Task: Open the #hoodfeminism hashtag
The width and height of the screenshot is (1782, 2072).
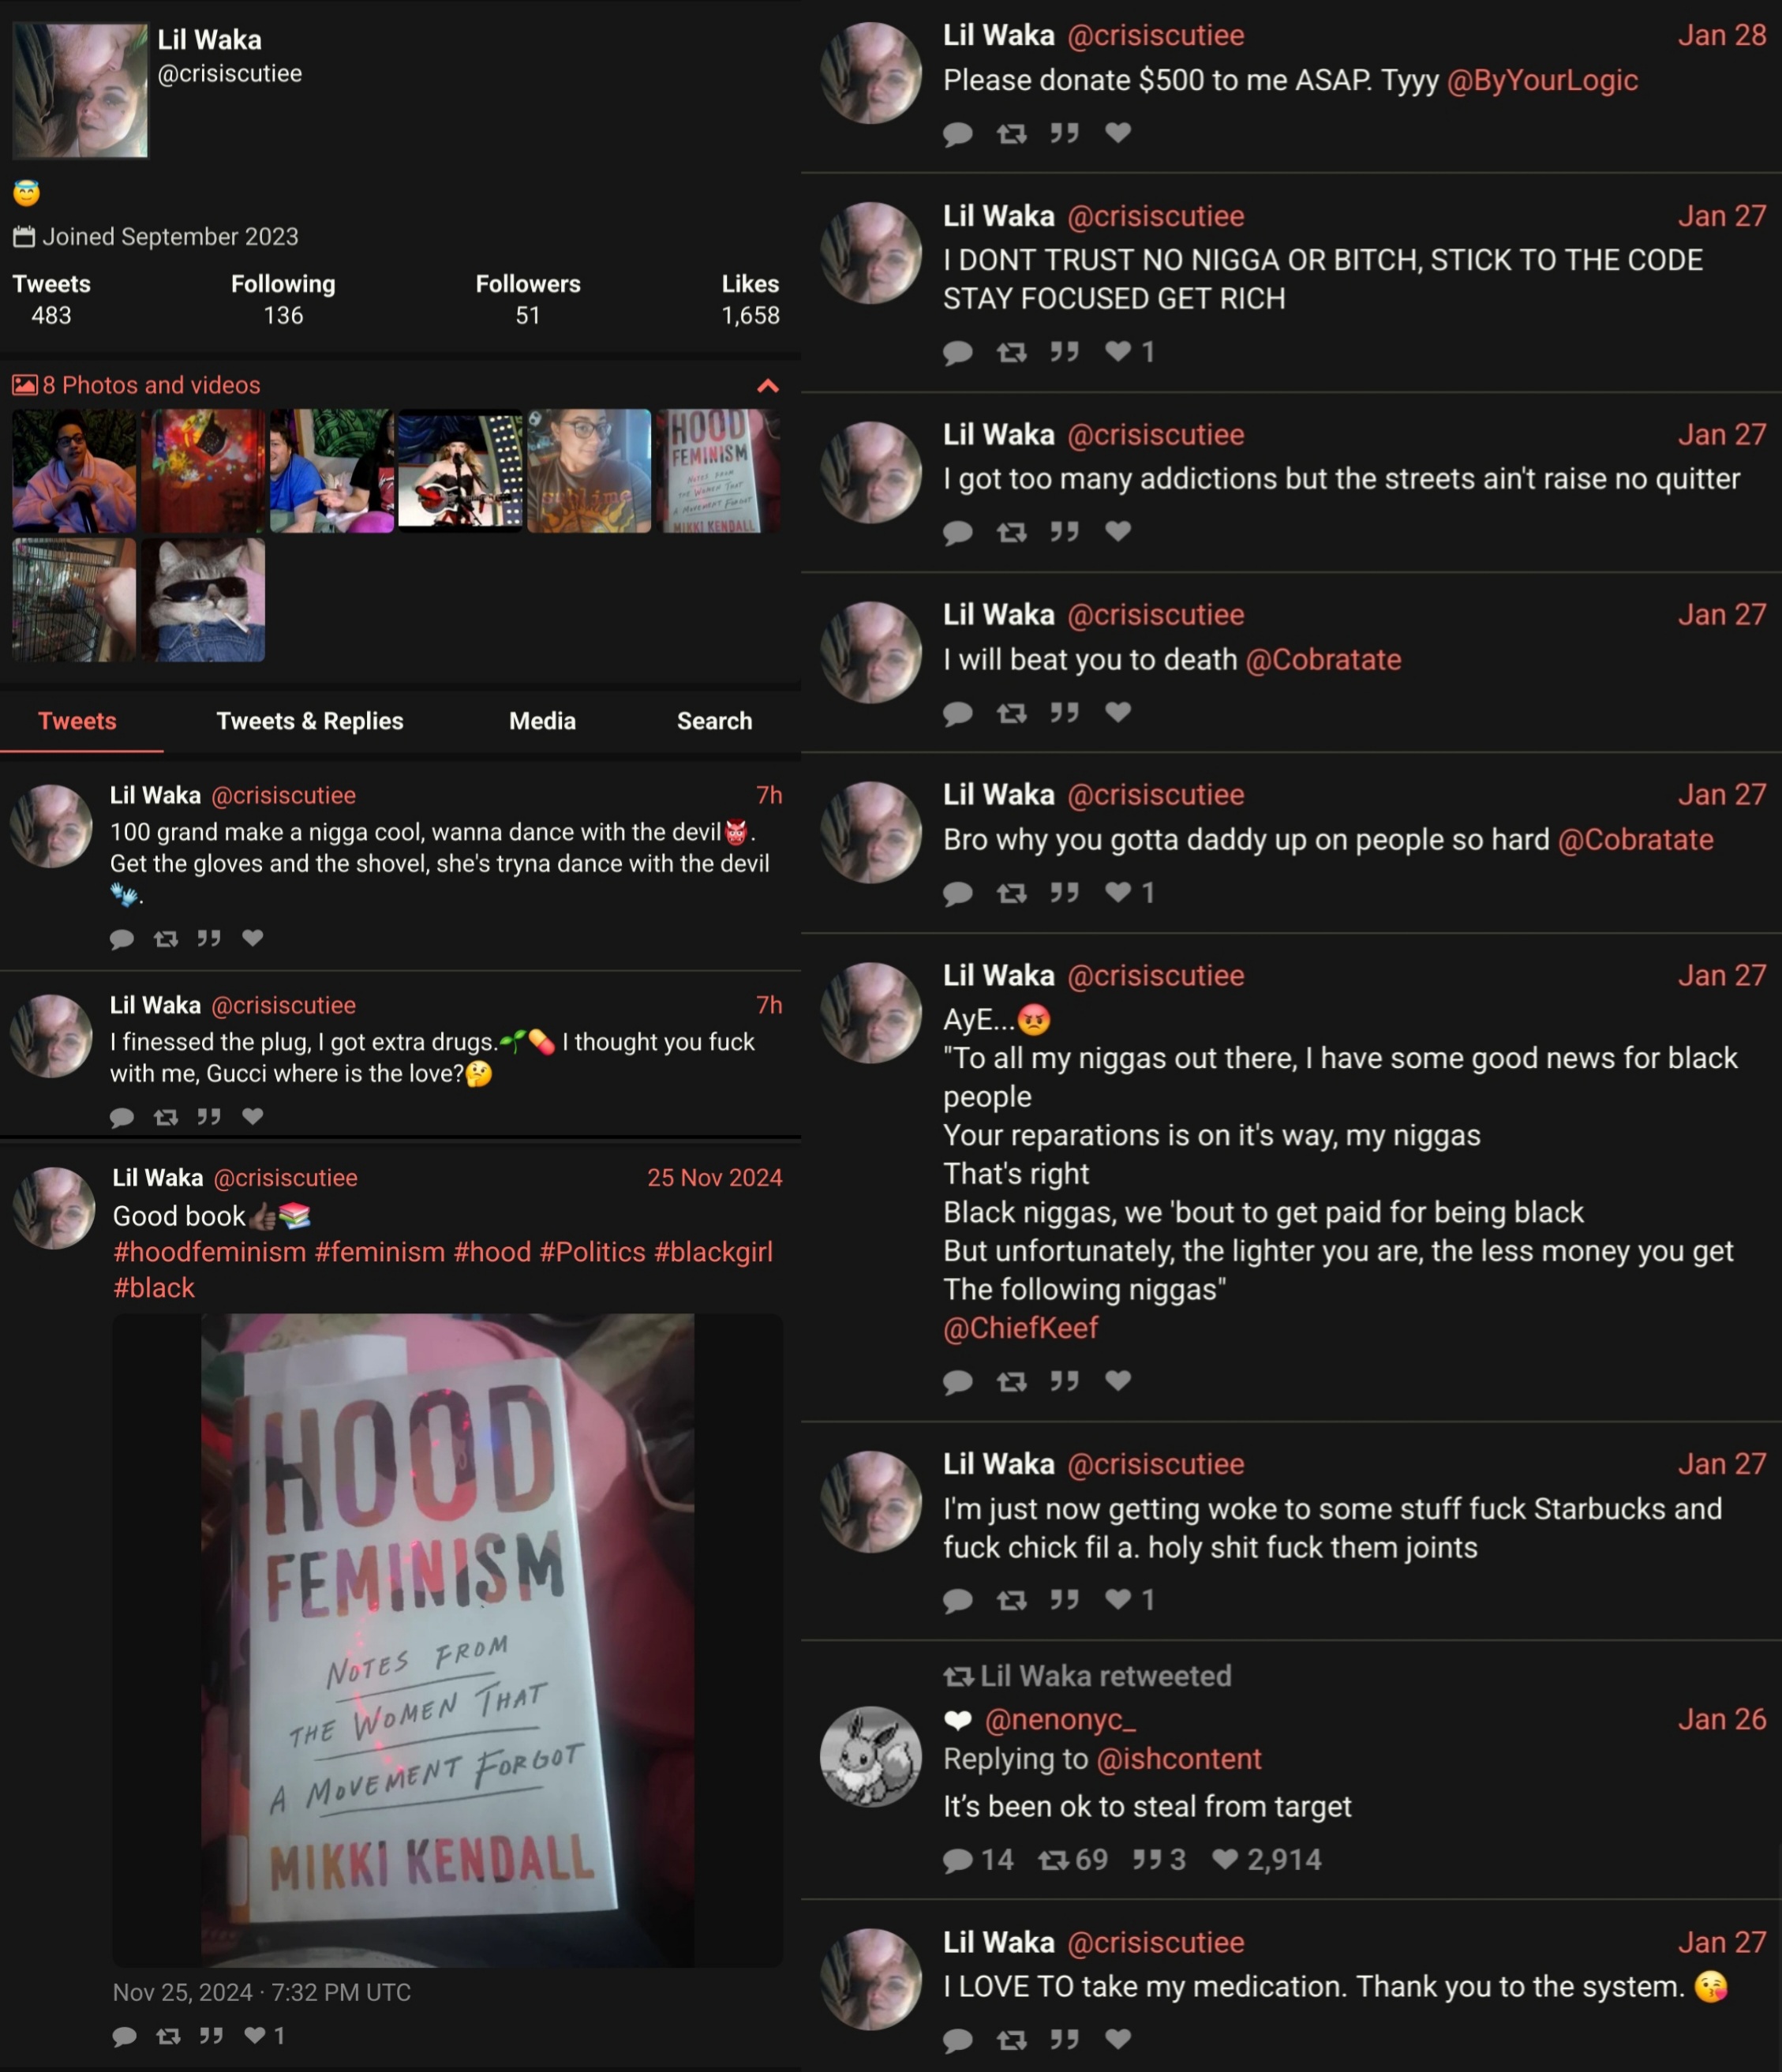Action: (x=209, y=1252)
